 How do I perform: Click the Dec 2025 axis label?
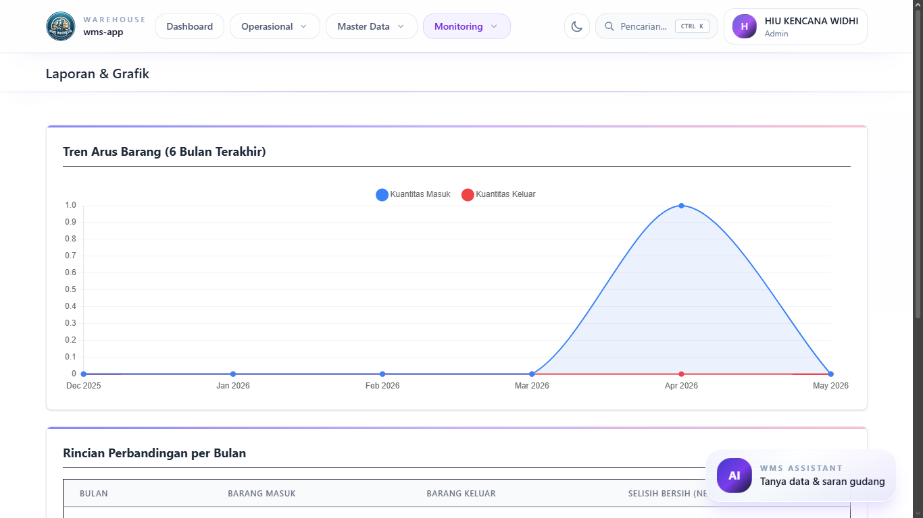84,386
